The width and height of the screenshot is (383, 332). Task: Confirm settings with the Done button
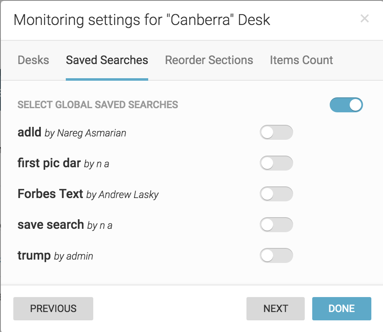click(x=341, y=309)
